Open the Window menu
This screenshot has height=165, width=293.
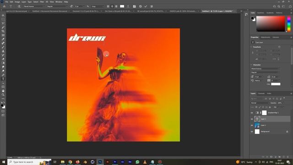click(x=59, y=2)
